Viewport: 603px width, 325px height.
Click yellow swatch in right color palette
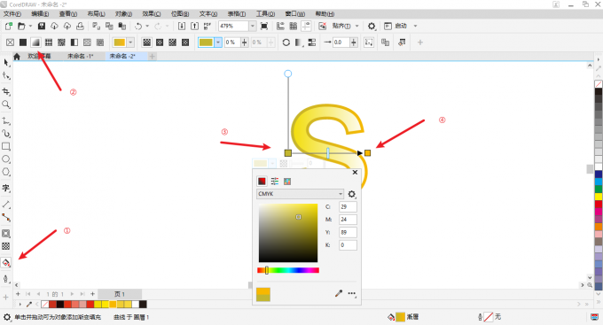tap(599, 197)
